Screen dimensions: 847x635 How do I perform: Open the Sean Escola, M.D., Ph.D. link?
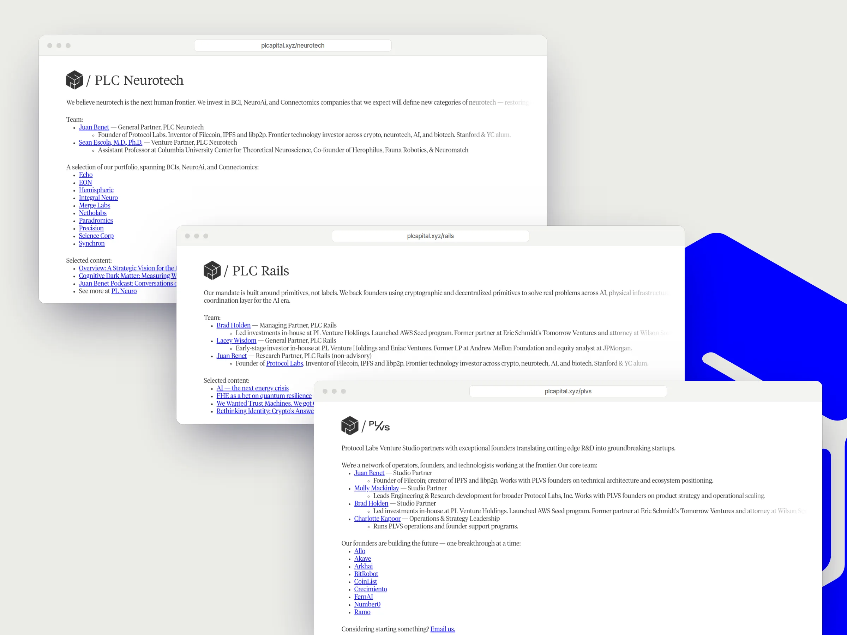click(110, 143)
